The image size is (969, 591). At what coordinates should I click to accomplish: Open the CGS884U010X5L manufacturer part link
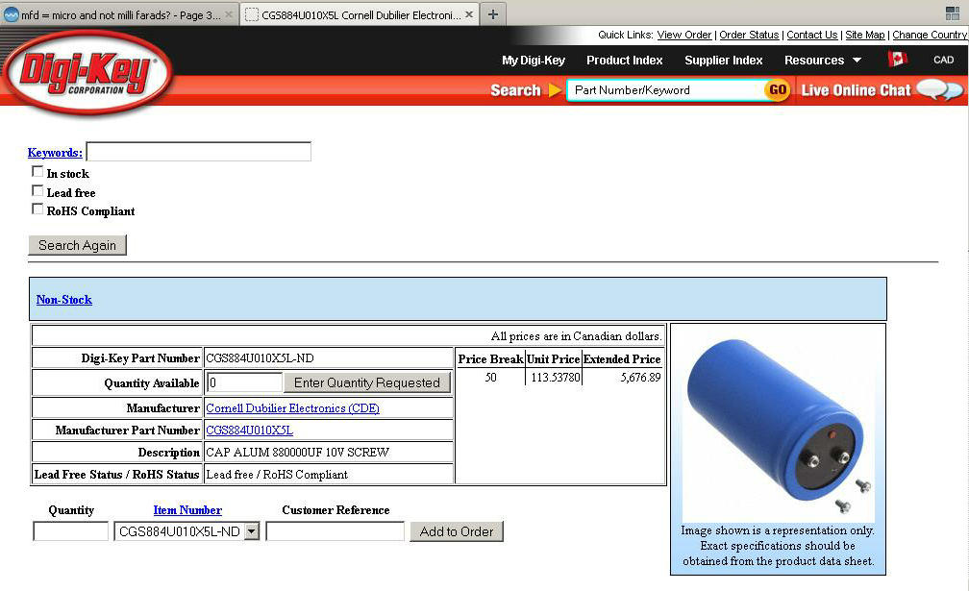coord(249,430)
